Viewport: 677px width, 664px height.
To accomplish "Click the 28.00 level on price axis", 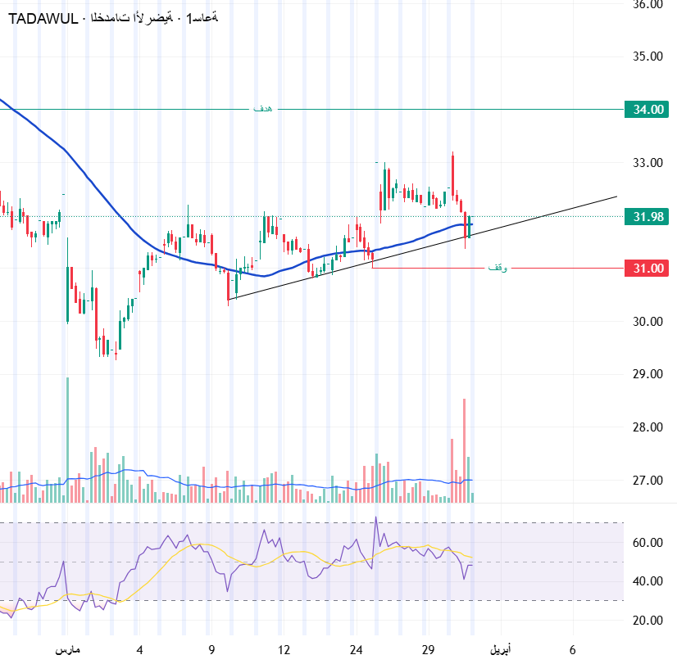I will point(647,427).
